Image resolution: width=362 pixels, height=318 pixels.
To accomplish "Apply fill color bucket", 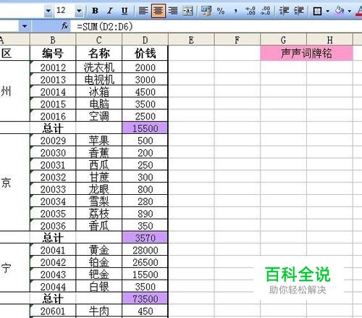I will tap(340, 11).
